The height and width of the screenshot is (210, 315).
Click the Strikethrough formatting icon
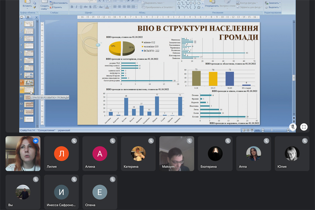point(86,7)
